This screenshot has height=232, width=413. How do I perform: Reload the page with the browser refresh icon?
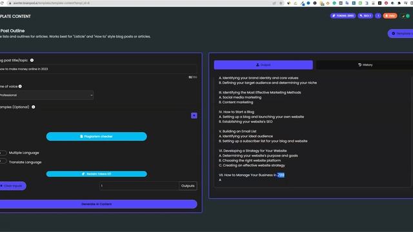2,3
